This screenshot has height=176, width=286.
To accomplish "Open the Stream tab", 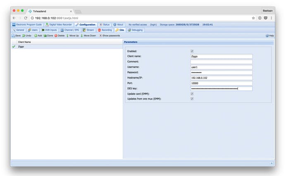I will 88,30.
